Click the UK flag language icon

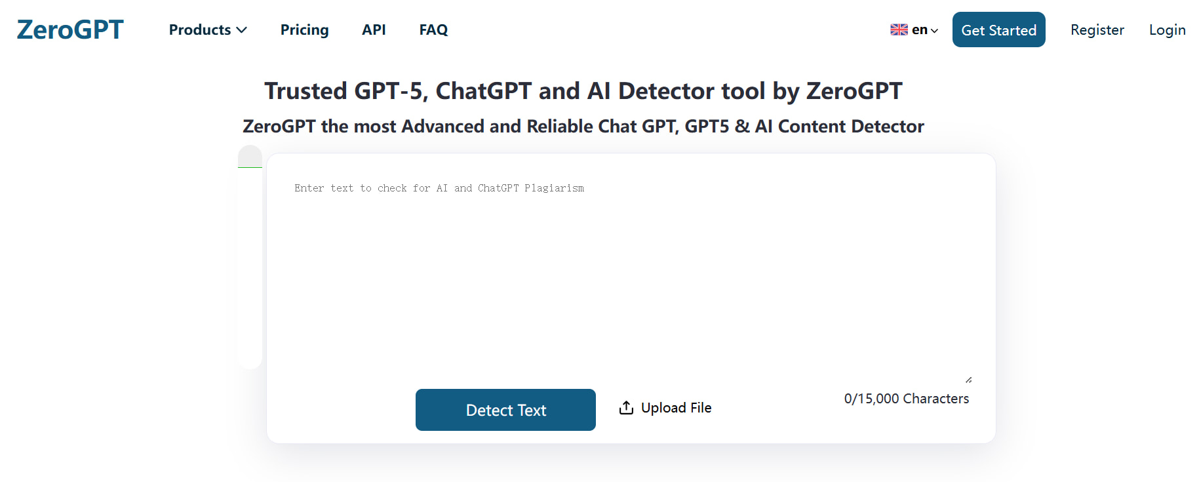pyautogui.click(x=897, y=30)
